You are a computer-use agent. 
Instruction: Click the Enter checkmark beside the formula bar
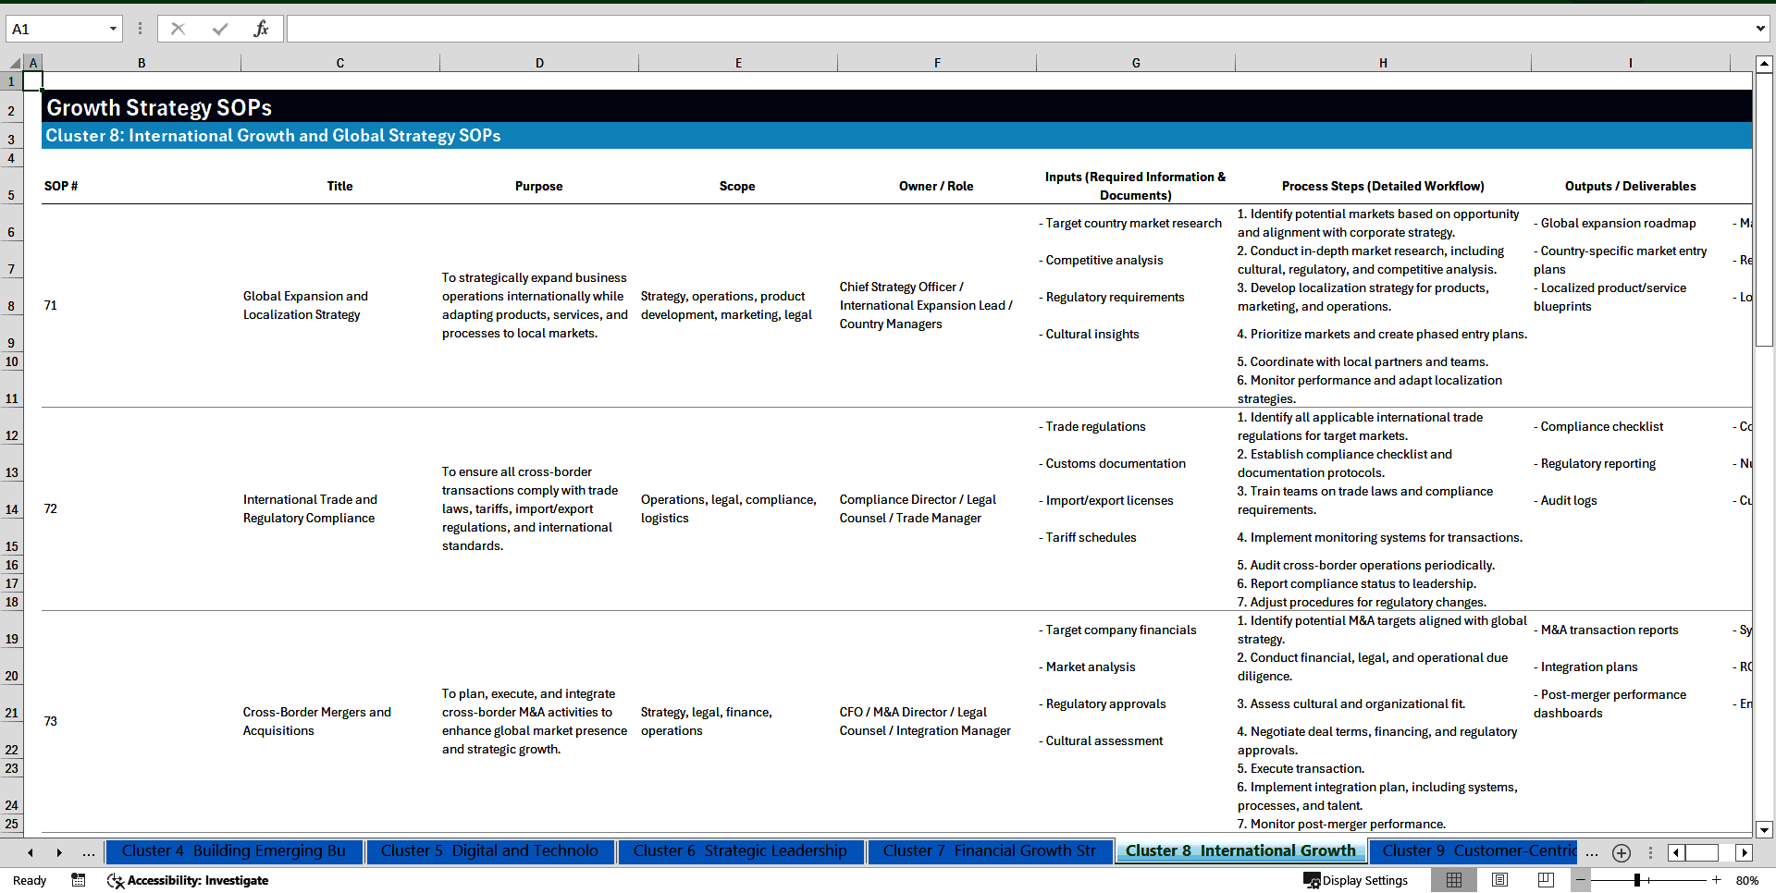coord(219,28)
